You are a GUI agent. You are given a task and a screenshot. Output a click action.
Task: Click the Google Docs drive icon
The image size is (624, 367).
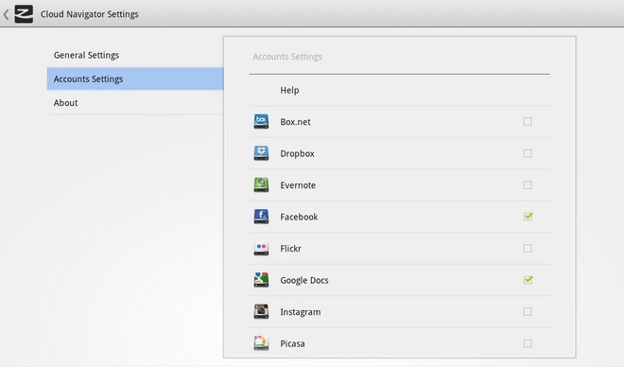261,280
